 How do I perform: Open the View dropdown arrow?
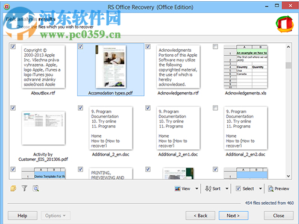click(x=197, y=188)
